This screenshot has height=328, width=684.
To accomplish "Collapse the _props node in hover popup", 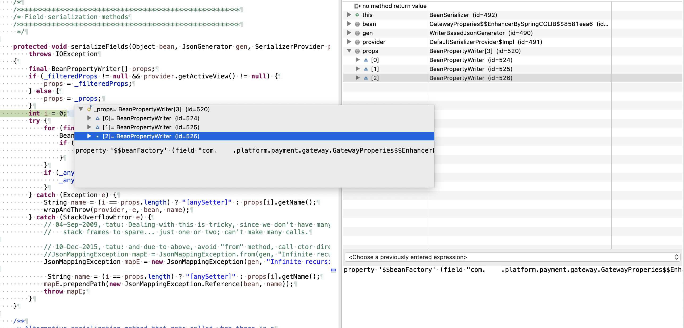I will tap(81, 109).
